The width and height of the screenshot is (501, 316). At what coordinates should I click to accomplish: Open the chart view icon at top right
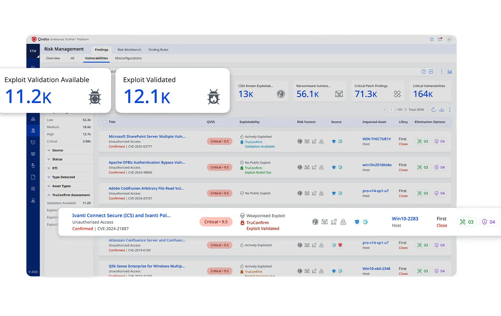(450, 71)
